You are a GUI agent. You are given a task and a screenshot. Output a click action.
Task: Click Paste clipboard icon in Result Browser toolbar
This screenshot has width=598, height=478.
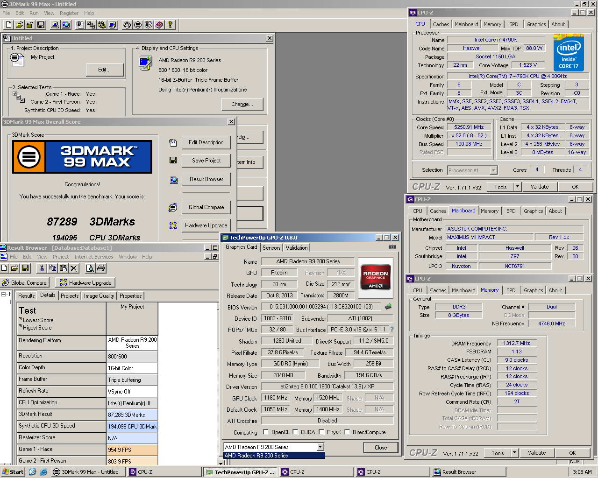(x=63, y=268)
